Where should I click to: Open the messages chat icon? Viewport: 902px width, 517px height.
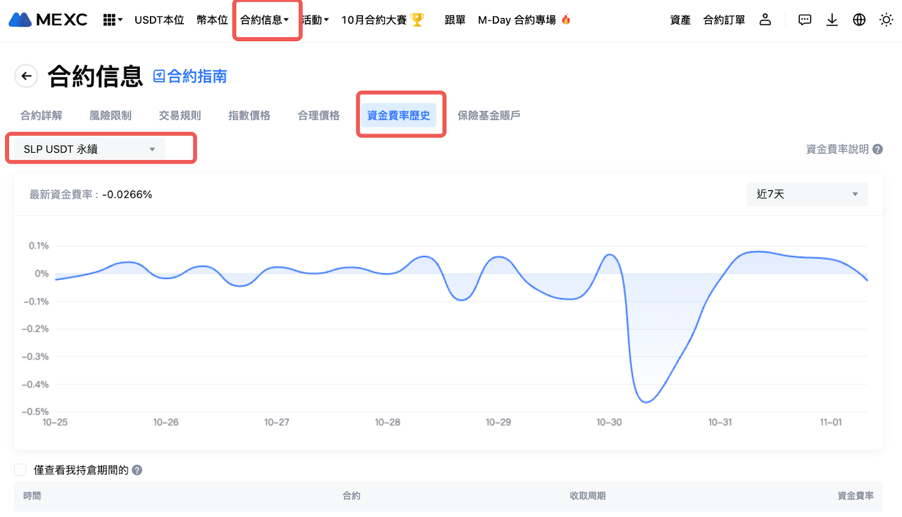[804, 20]
